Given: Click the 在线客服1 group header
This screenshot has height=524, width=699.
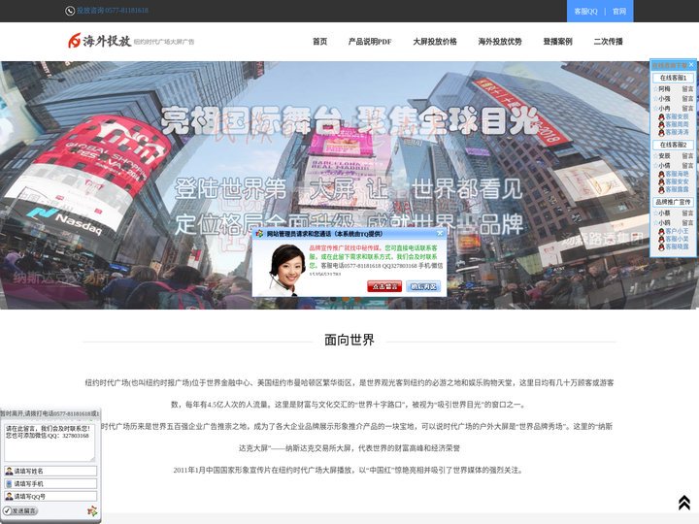Looking at the screenshot, I should tap(673, 78).
